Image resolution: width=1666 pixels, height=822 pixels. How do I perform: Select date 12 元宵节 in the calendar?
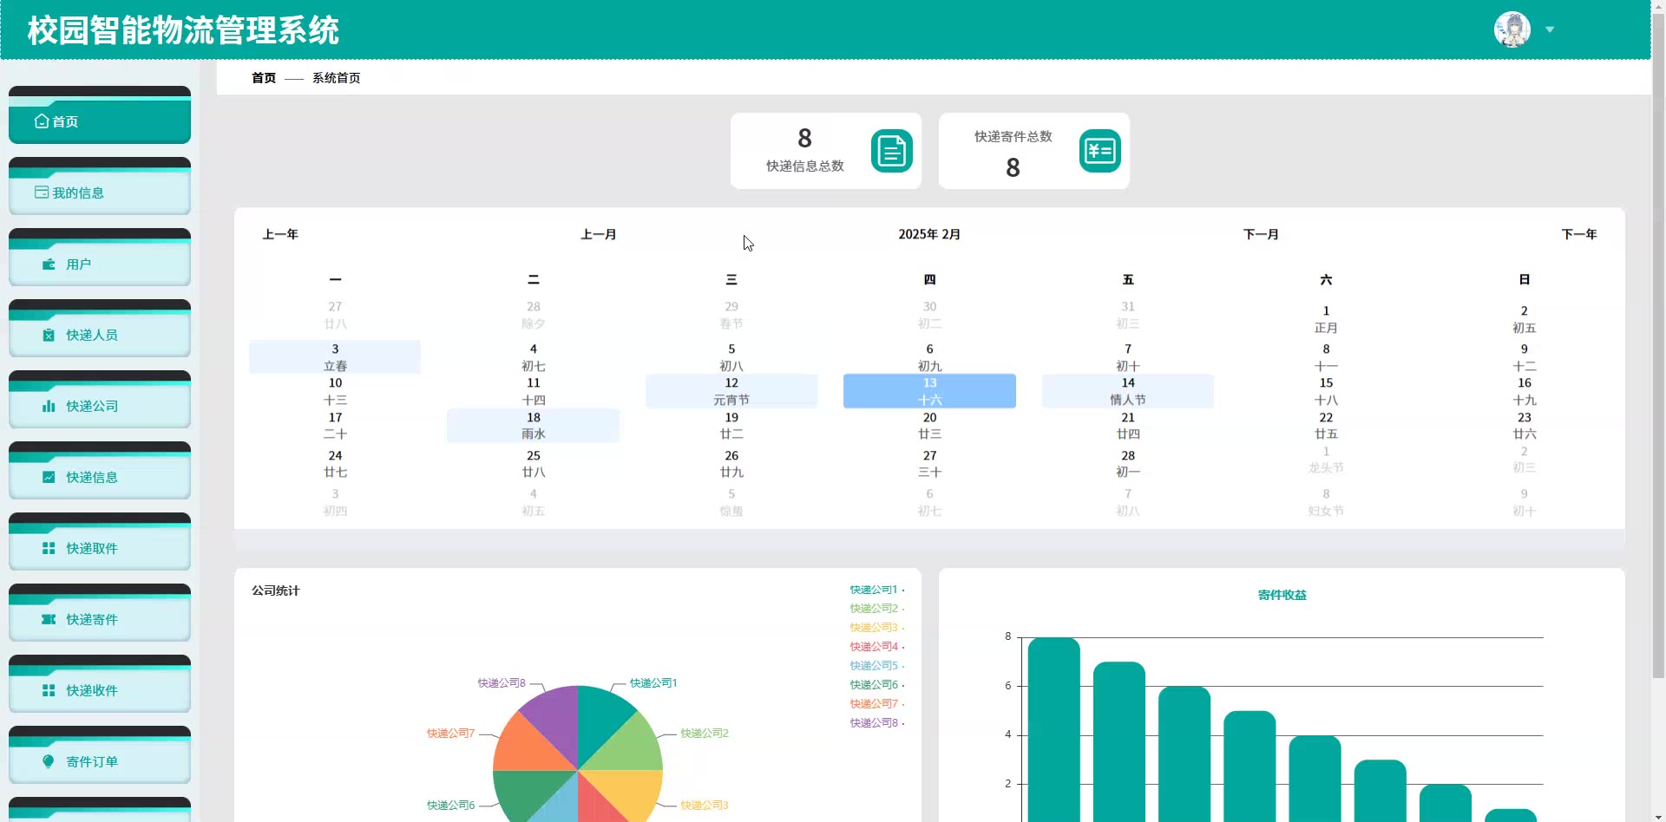point(731,391)
